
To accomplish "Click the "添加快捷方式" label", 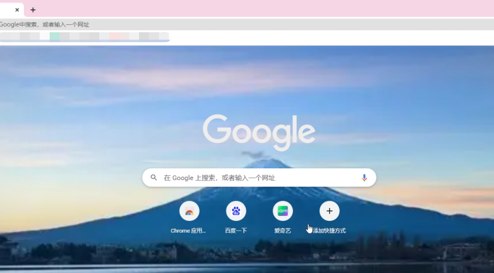I will (329, 231).
